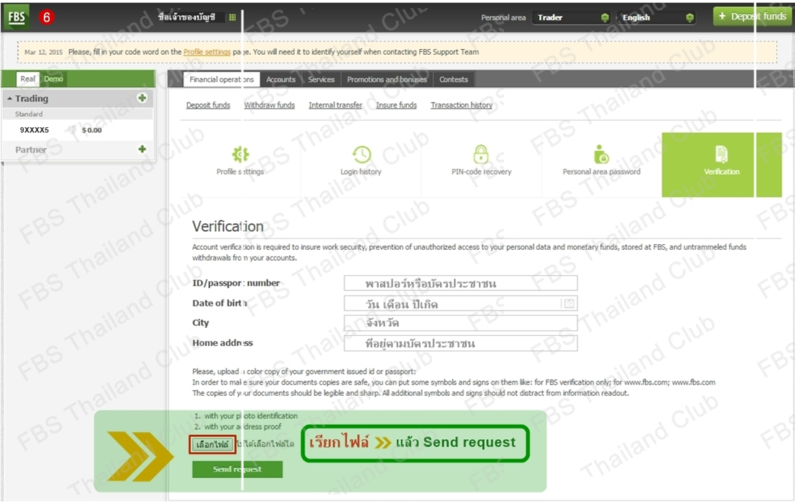Focus the City field

460,323
